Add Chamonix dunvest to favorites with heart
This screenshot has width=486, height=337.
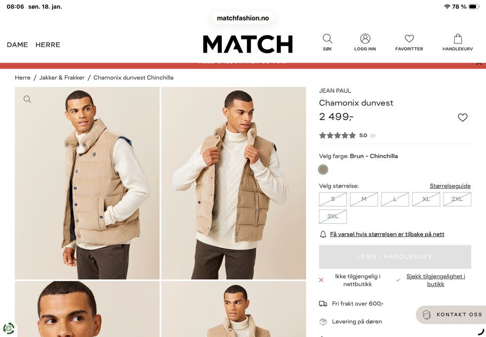(x=462, y=117)
